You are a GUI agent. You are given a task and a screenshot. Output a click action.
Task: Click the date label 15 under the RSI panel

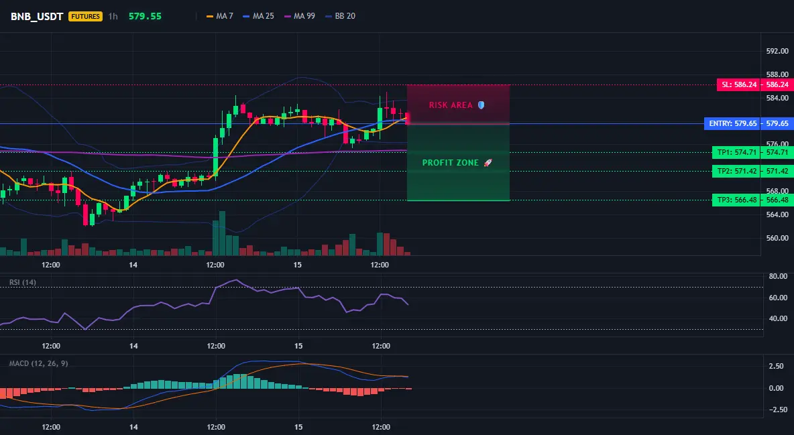pos(298,346)
